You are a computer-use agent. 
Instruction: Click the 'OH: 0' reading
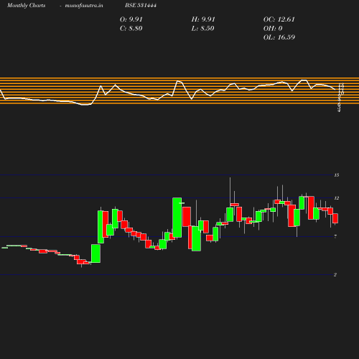tap(273, 29)
